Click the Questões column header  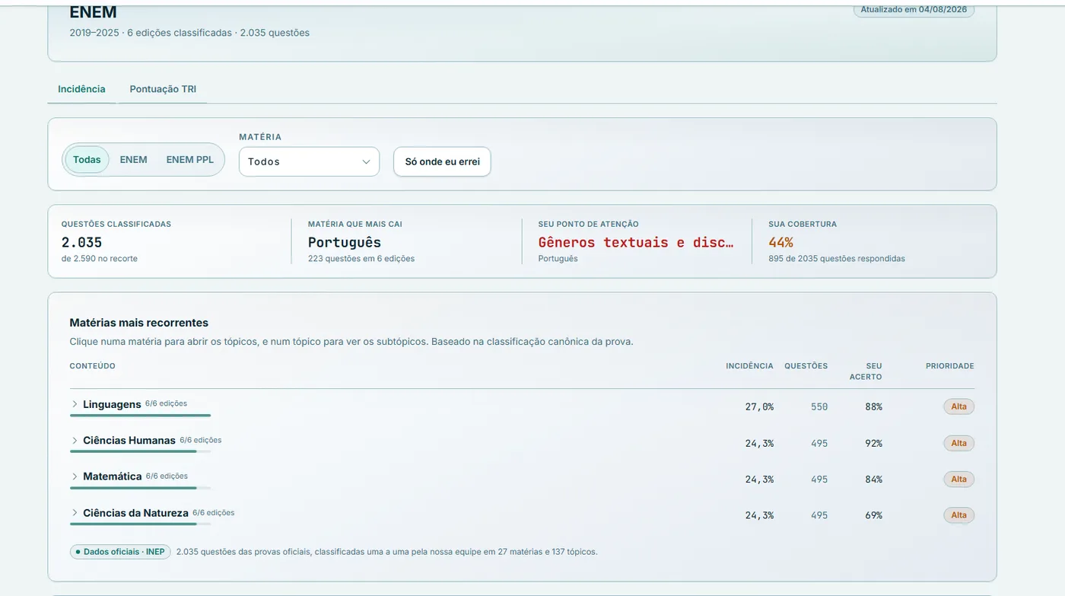click(806, 366)
